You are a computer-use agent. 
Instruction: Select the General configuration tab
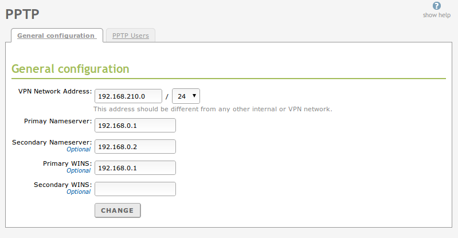[56, 36]
